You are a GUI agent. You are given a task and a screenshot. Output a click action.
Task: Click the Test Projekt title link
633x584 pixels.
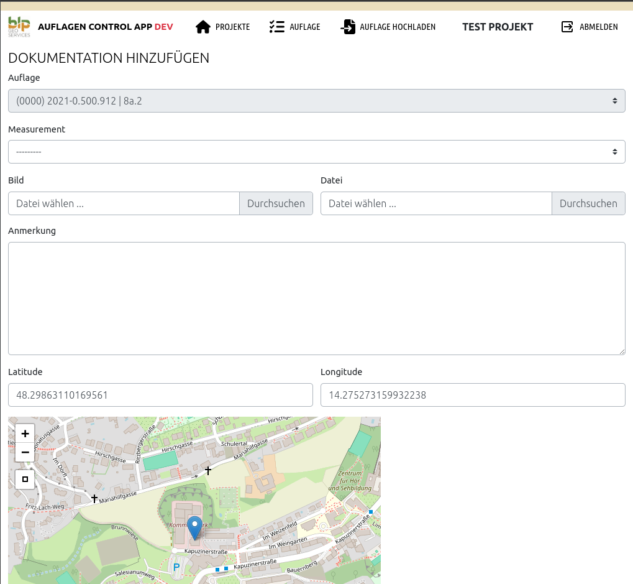click(x=498, y=27)
